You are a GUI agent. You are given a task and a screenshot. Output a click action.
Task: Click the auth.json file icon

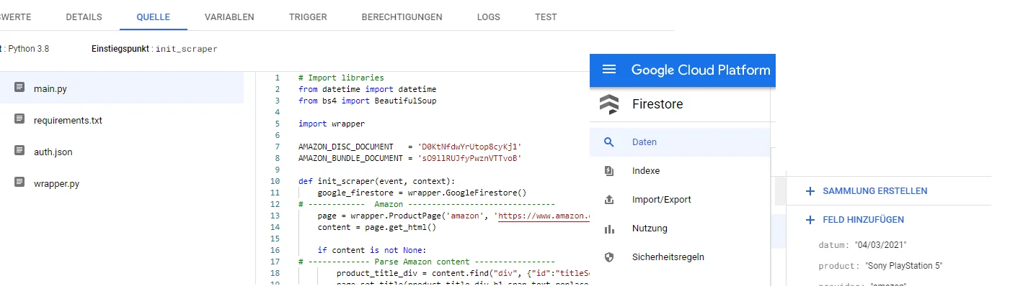[x=19, y=152]
